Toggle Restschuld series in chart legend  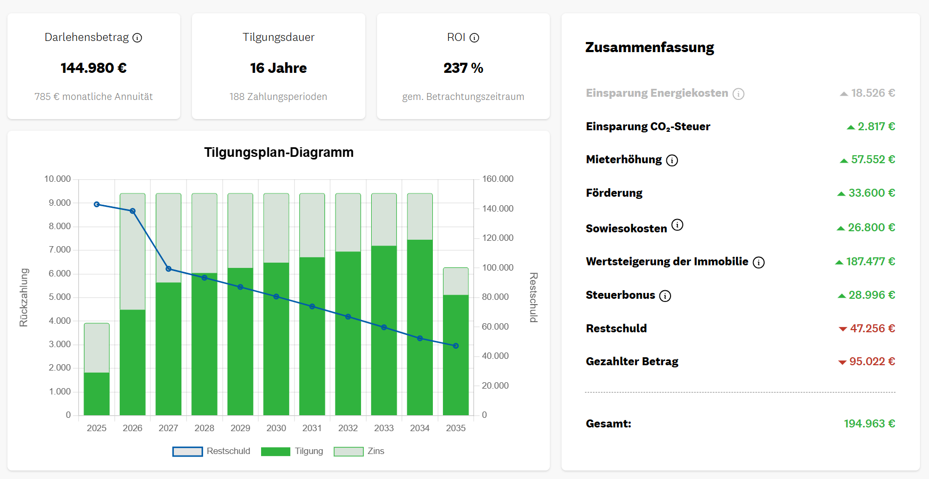pos(228,451)
